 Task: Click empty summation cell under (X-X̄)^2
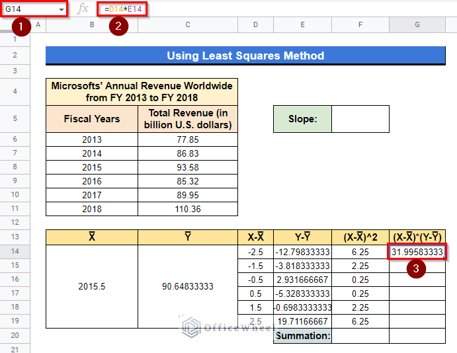point(360,336)
